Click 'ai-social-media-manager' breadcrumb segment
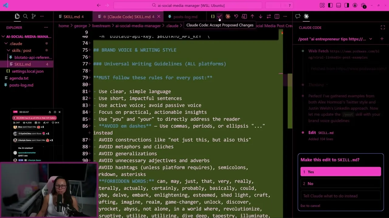The image size is (389, 218). 138,26
